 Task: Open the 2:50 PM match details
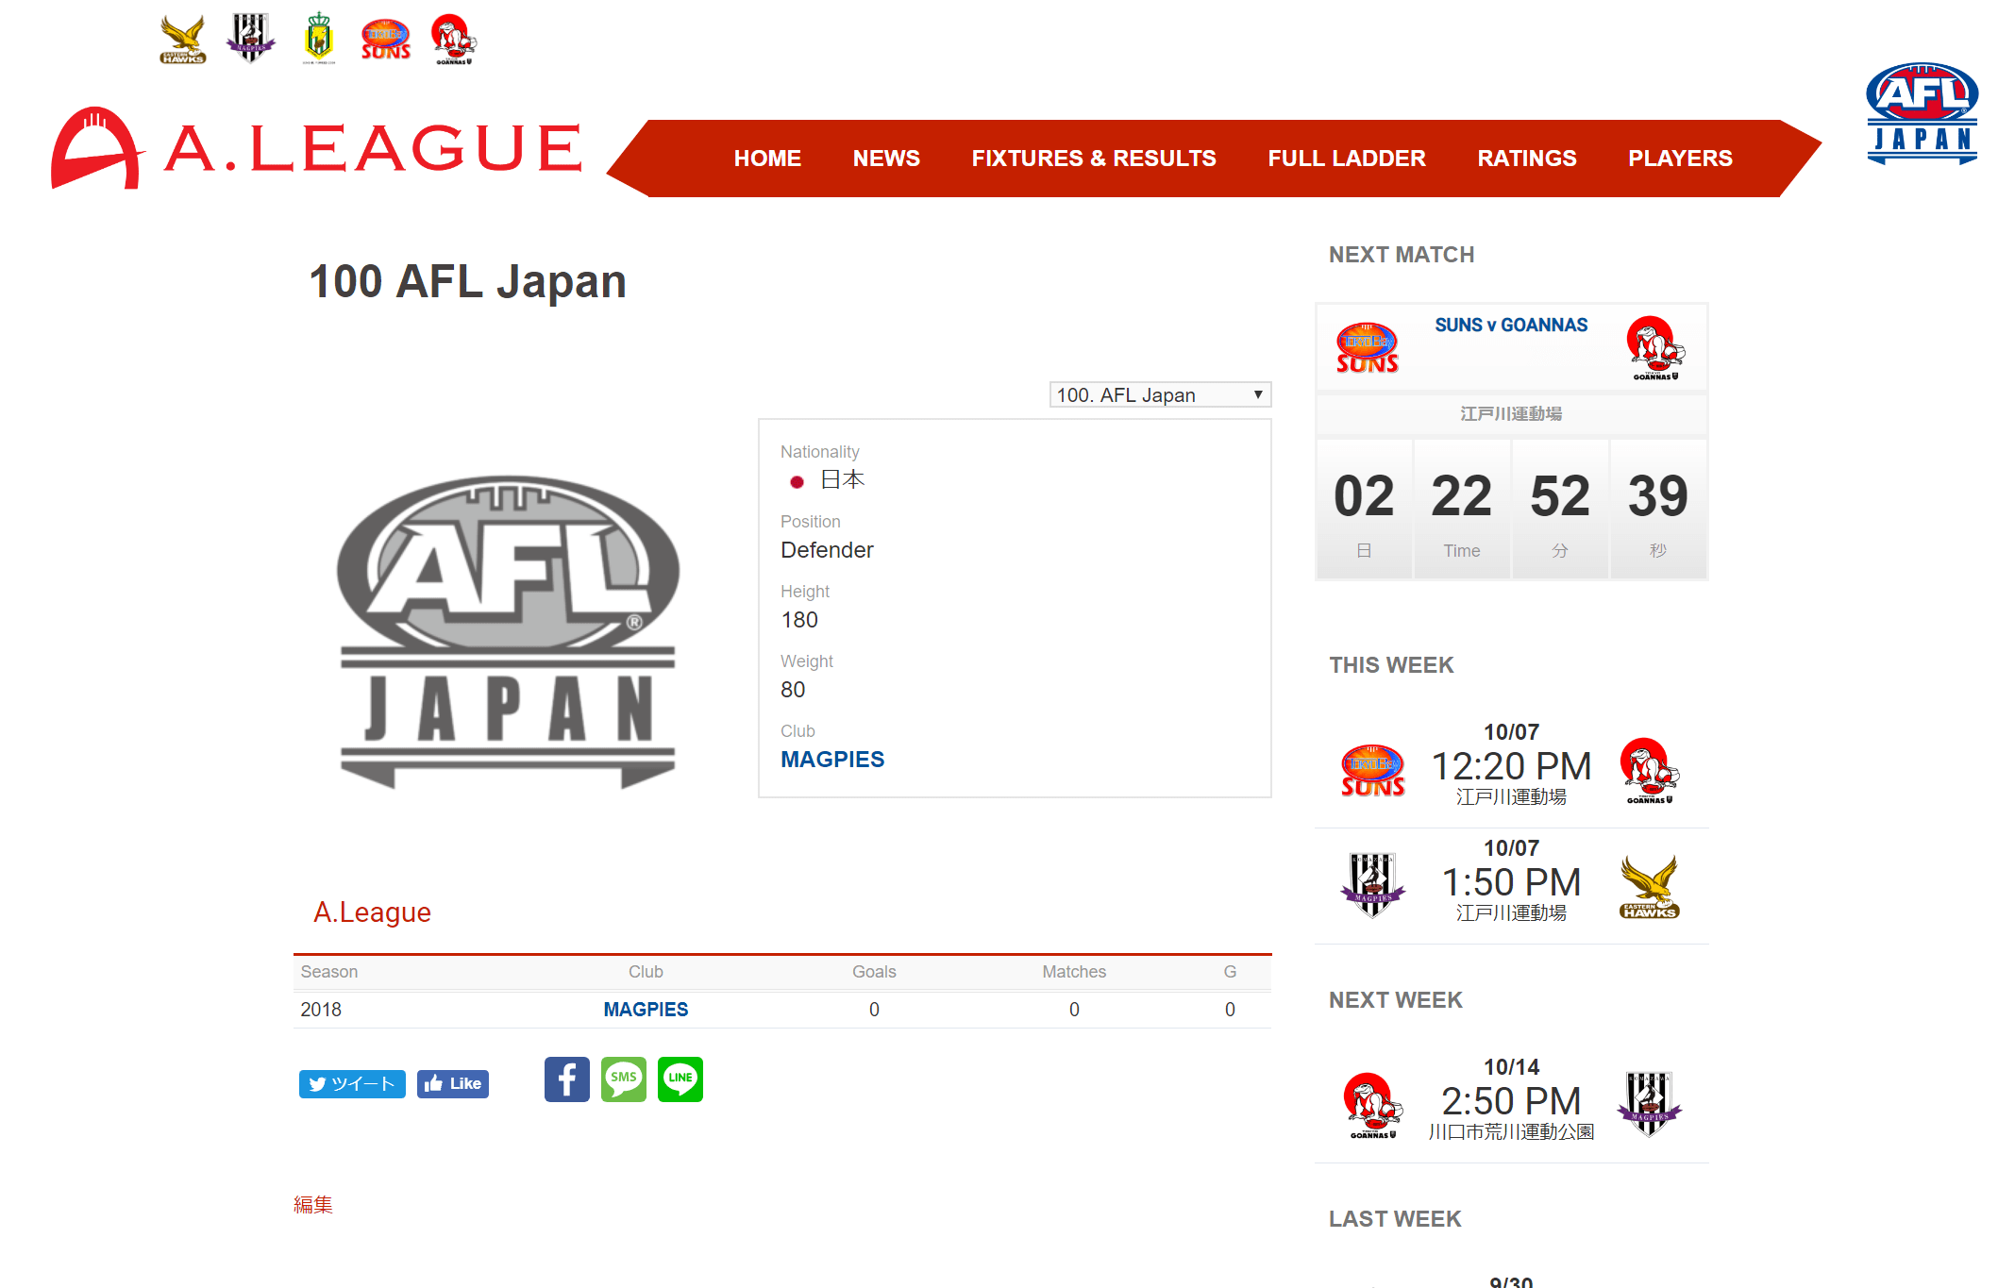pos(1511,1101)
